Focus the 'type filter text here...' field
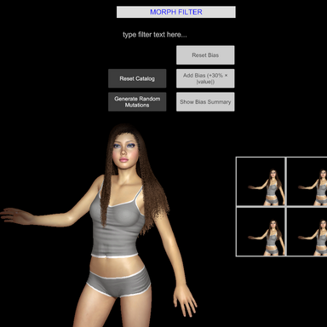Image resolution: width=327 pixels, height=327 pixels. (155, 35)
